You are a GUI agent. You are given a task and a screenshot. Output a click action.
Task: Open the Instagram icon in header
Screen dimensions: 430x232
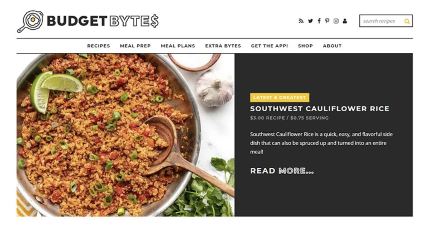click(336, 21)
